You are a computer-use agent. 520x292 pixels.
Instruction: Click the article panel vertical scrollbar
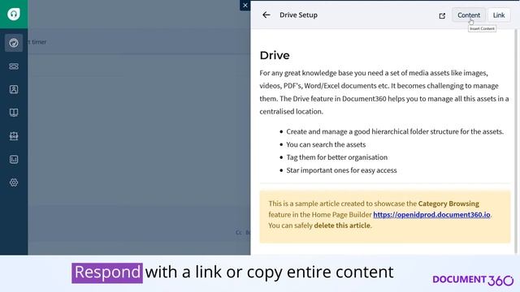(516, 140)
